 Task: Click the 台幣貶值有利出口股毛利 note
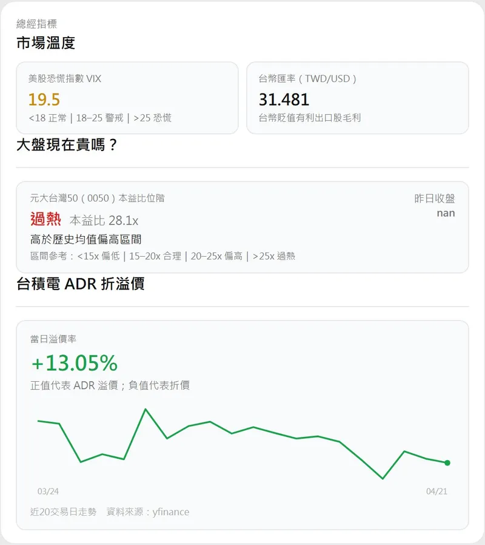[x=310, y=118]
